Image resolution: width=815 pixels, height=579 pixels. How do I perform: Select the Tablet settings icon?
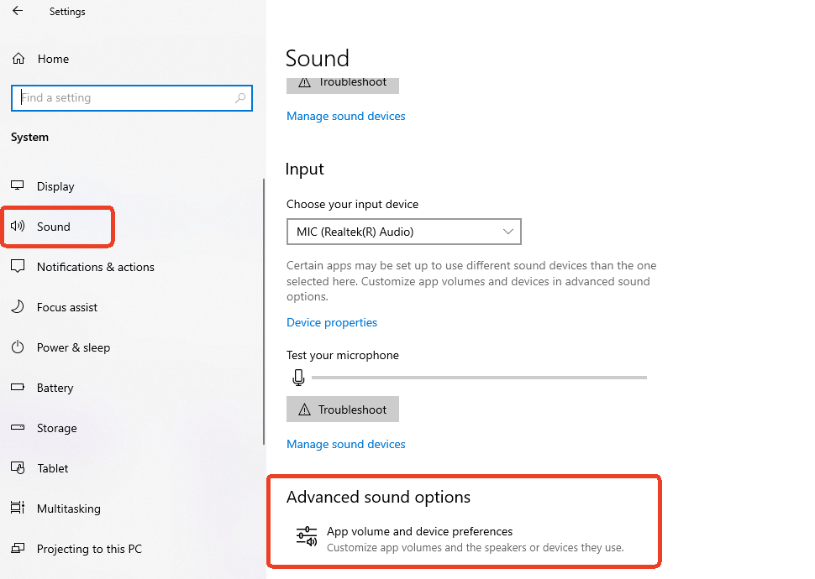click(x=18, y=468)
